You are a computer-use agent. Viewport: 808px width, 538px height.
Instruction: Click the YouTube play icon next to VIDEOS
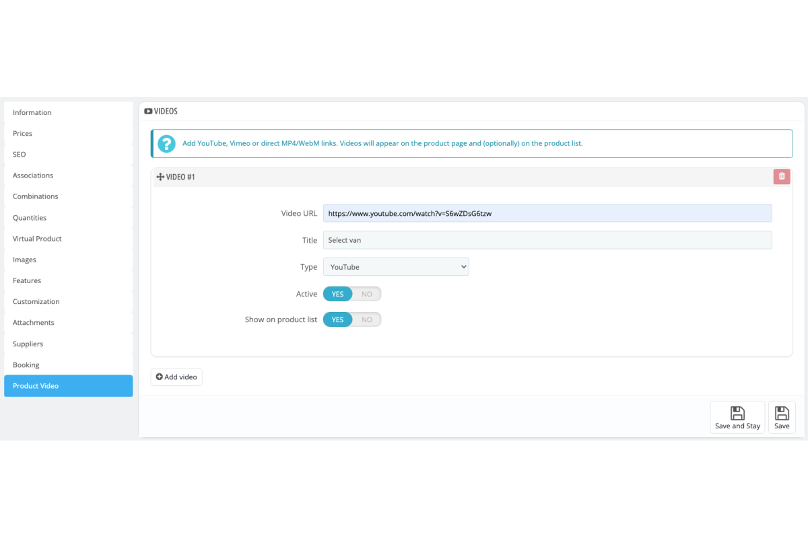pos(148,111)
